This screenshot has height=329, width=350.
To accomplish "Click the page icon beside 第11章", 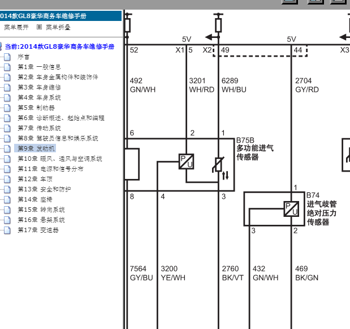I will click(7, 169).
